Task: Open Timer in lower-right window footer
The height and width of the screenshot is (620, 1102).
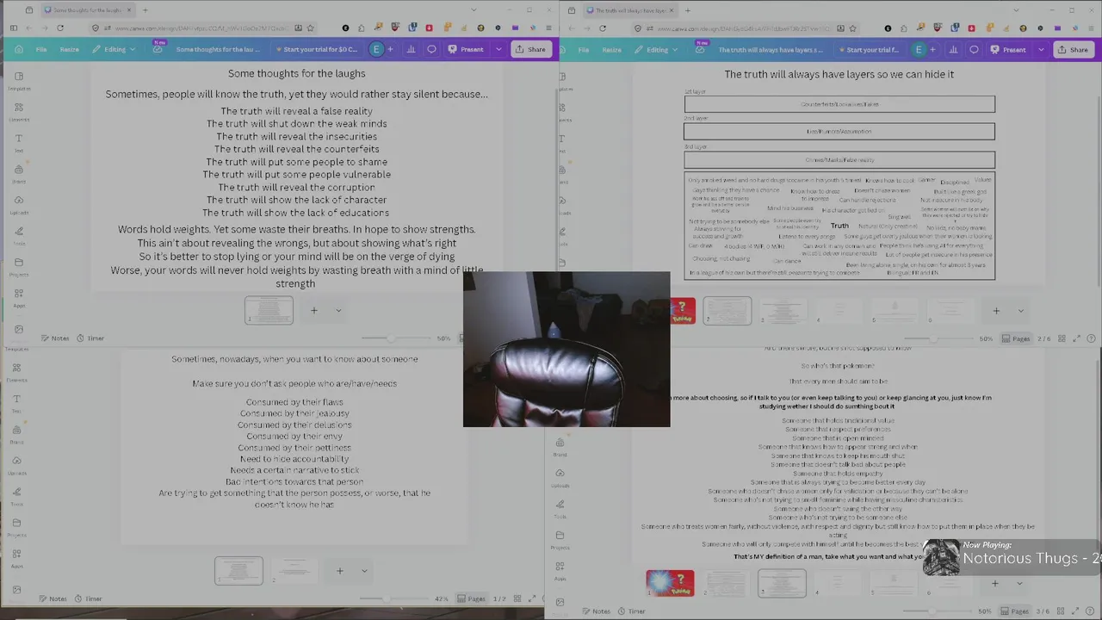Action: tap(632, 611)
